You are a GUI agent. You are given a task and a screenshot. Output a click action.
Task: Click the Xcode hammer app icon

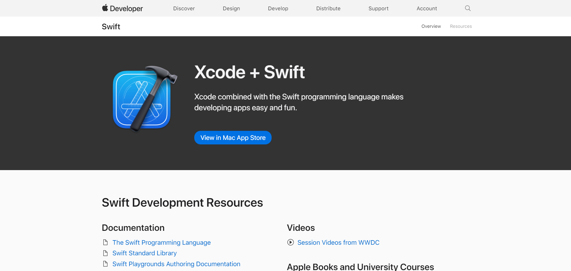click(144, 99)
